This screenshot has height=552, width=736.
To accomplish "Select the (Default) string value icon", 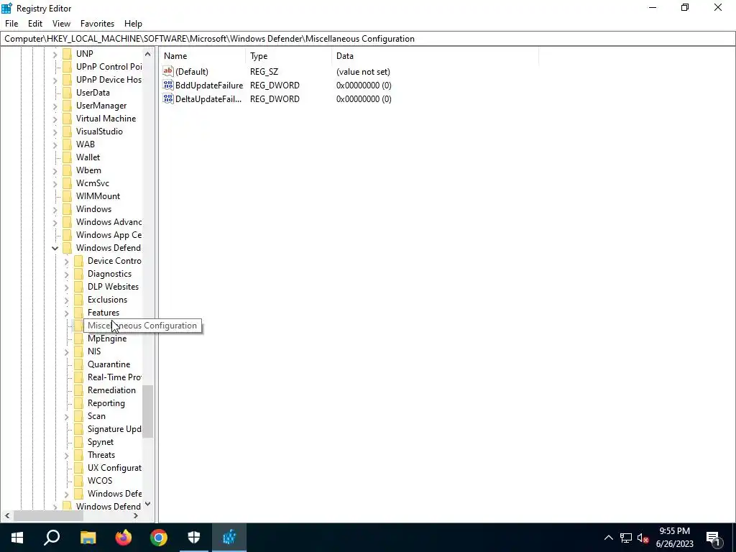I will coord(168,71).
